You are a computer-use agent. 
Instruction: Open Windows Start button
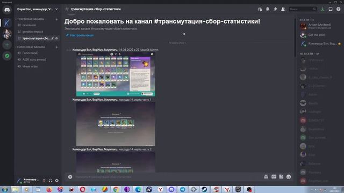click(x=4, y=189)
